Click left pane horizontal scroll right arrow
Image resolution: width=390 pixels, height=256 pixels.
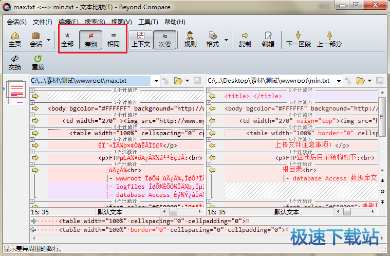pyautogui.click(x=199, y=212)
